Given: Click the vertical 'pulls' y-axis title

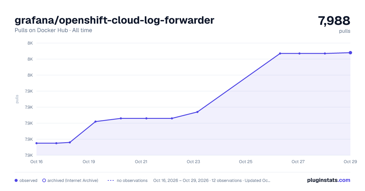Looking at the screenshot, I should point(17,99).
